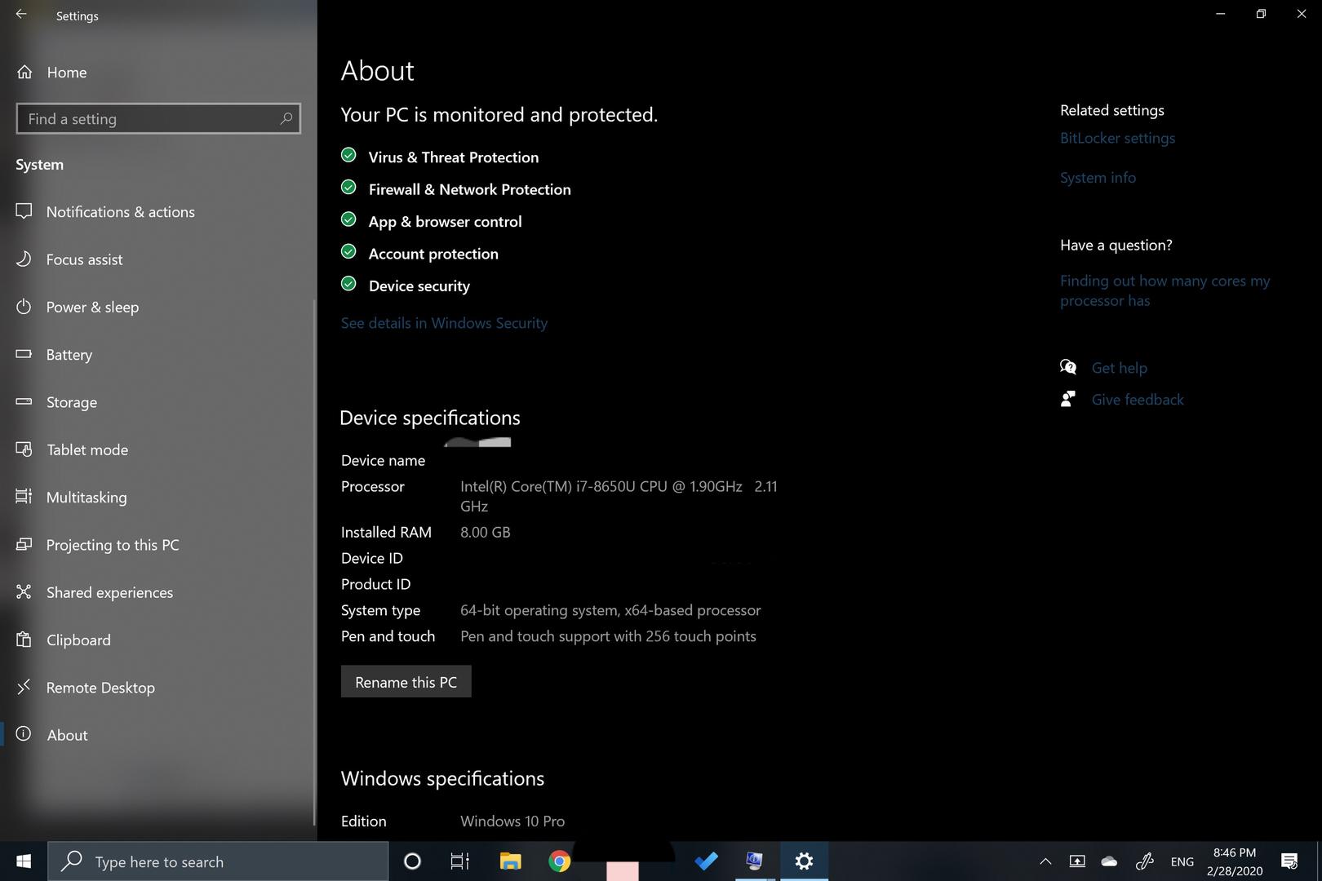
Task: Open Cortana from the taskbar
Action: point(412,861)
